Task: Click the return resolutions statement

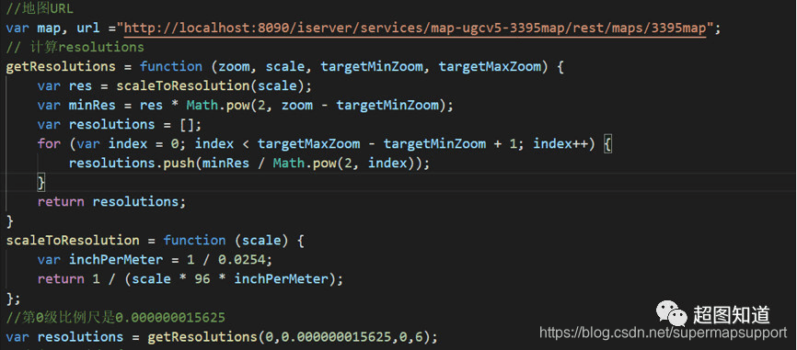Action: [111, 201]
